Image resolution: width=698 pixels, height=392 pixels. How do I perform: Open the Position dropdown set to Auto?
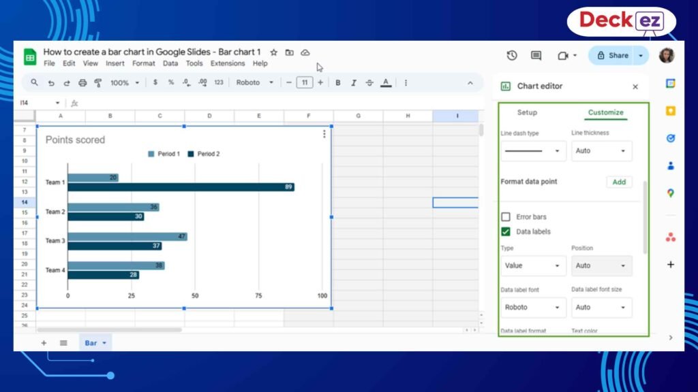[601, 265]
